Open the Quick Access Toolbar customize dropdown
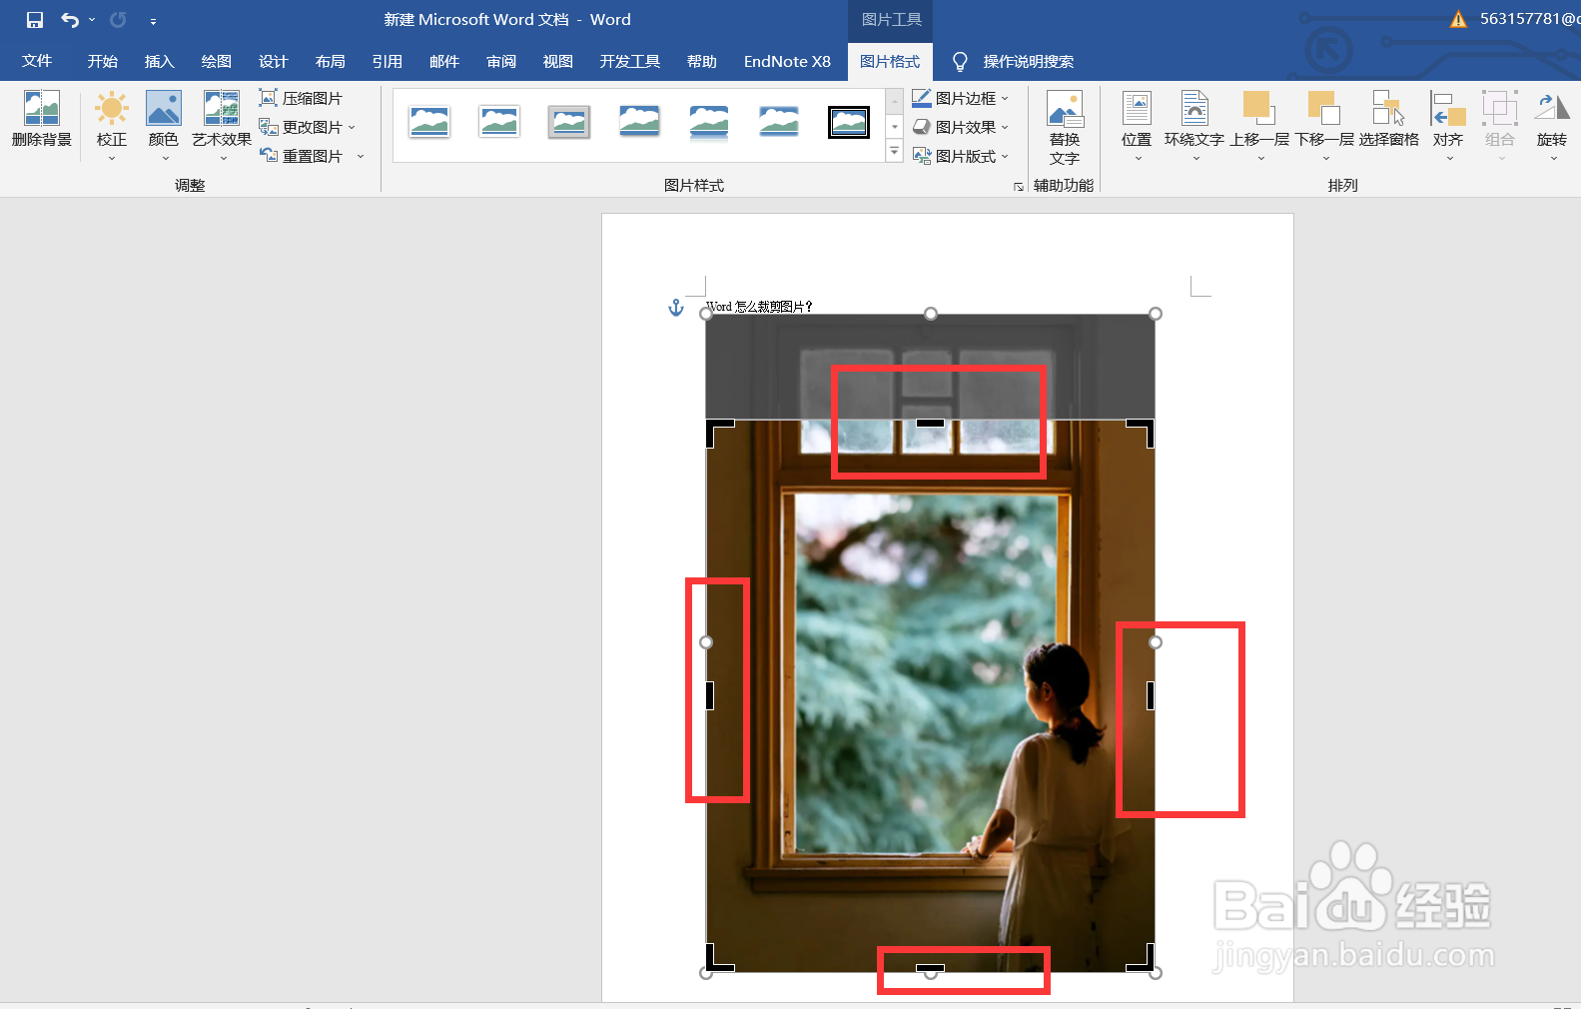Viewport: 1581px width, 1009px height. coord(153,21)
